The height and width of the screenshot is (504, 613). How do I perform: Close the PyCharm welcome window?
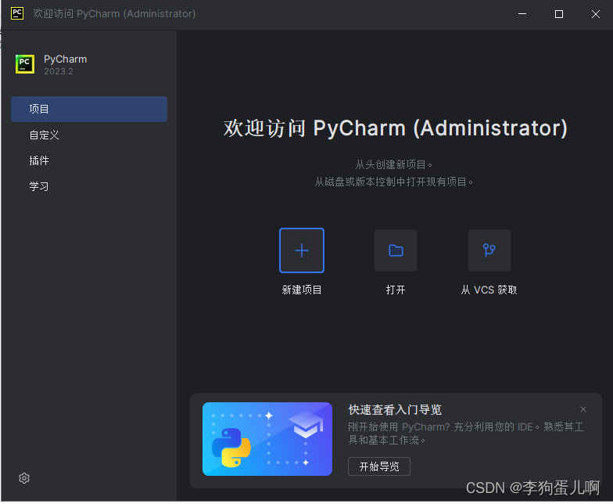point(596,14)
